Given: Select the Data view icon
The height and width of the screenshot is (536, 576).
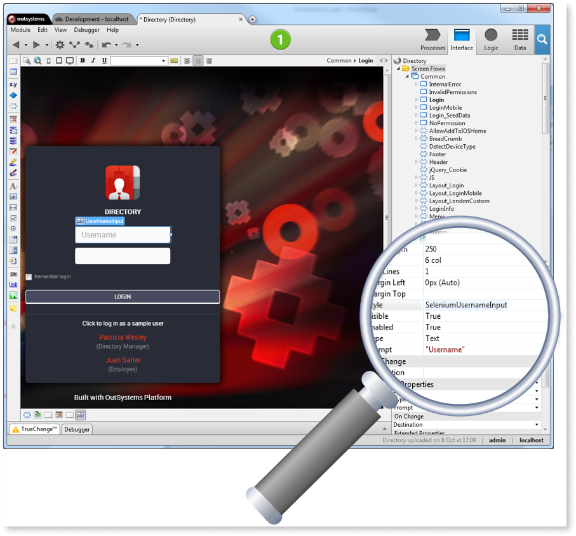Looking at the screenshot, I should point(520,39).
